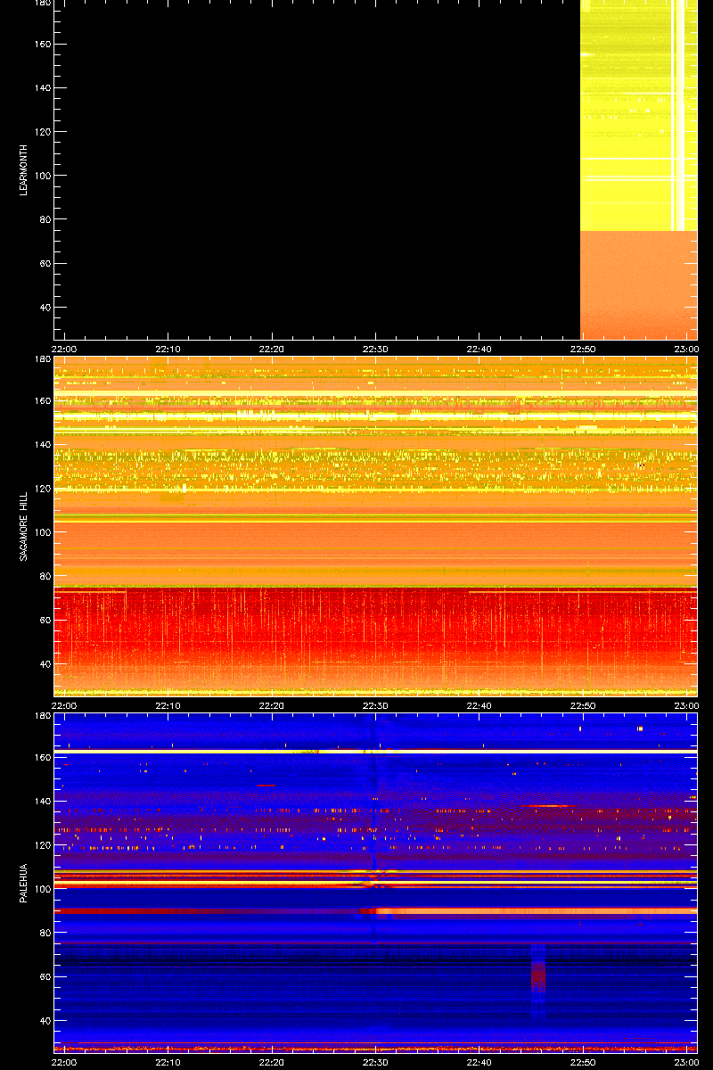Click the 180 frequency label on Palehua axis
The image size is (713, 1070).
pos(42,717)
